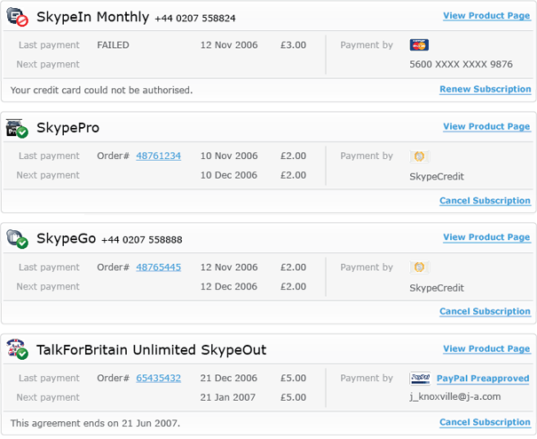Select the credit card not authorised message
Screen dimensions: 537x439
point(102,91)
